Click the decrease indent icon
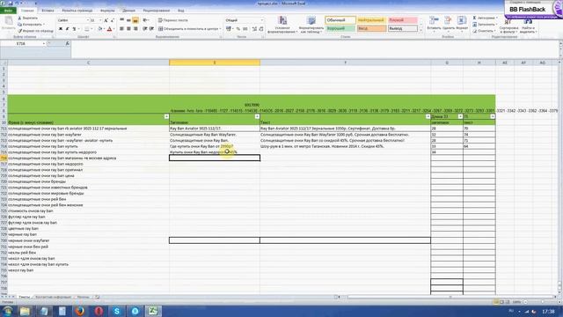This screenshot has width=563, height=317. point(144,29)
